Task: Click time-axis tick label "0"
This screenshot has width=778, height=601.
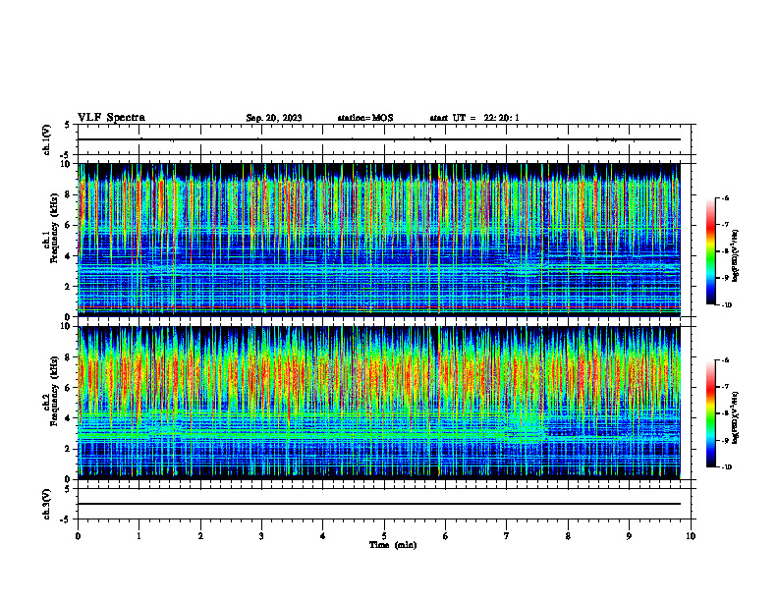Action: click(x=78, y=536)
